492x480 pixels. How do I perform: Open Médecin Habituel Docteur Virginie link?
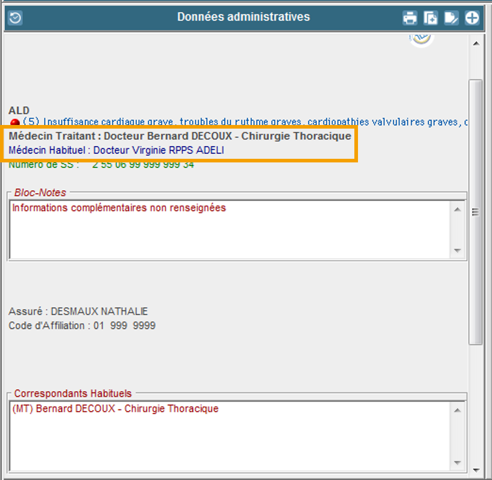point(116,150)
